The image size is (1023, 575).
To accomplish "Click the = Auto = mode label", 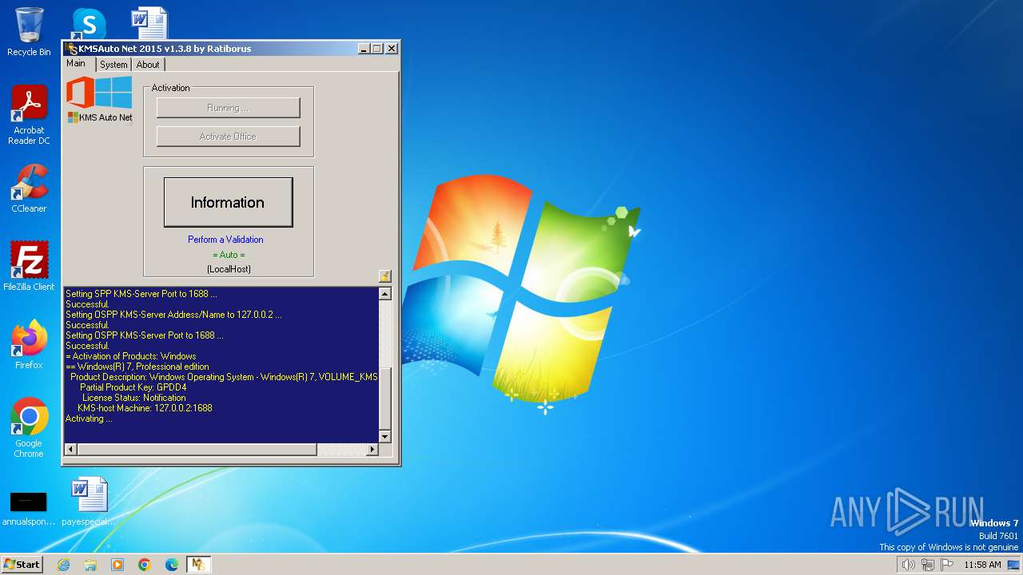I will click(x=229, y=255).
